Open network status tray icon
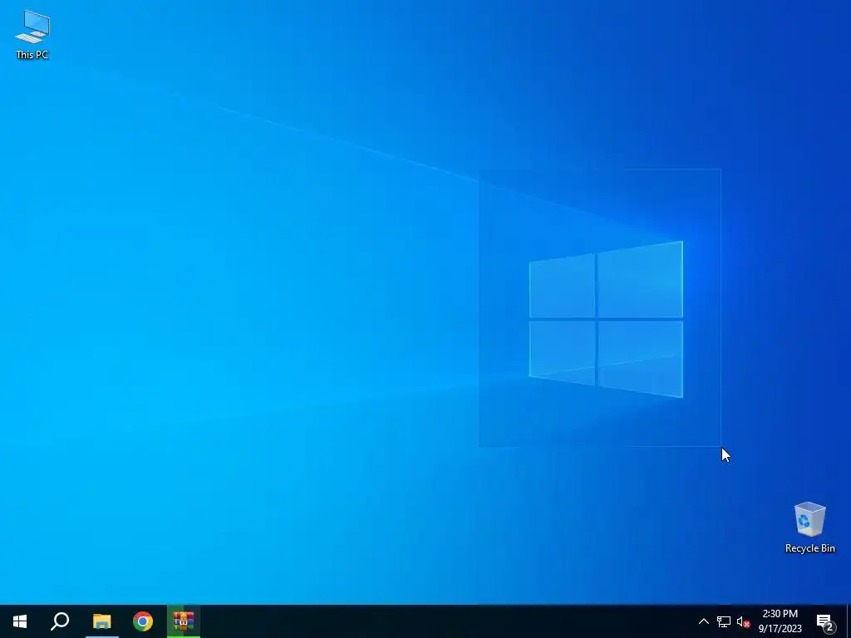851x638 pixels. click(724, 621)
